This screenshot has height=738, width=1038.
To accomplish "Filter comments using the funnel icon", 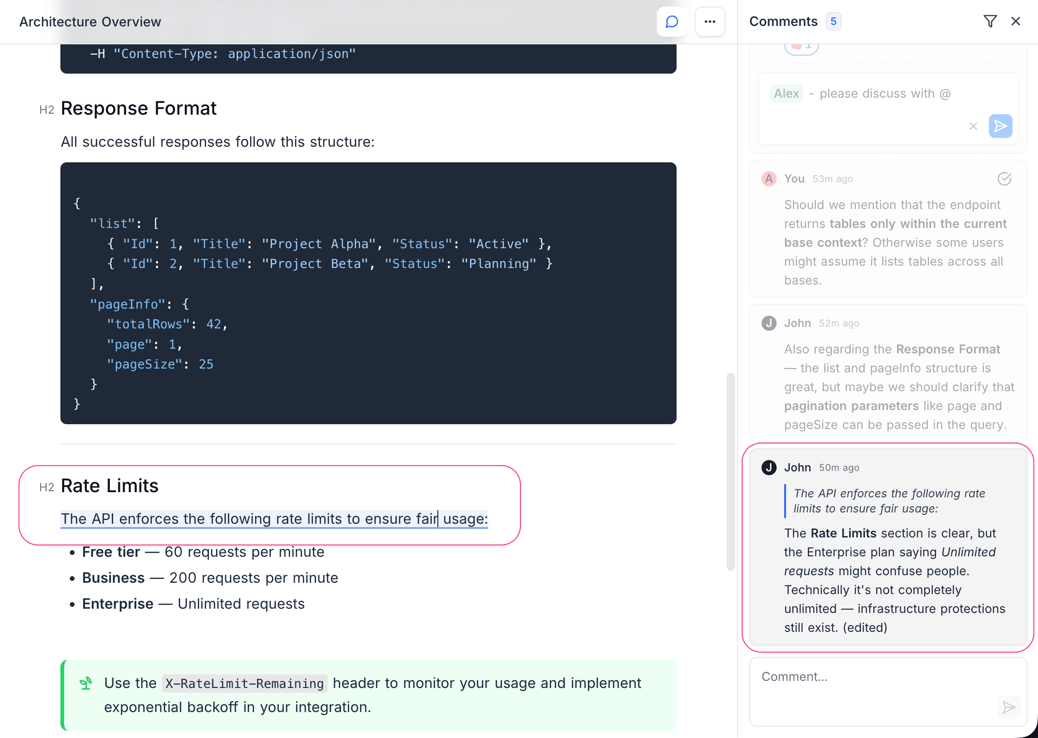I will 990,21.
